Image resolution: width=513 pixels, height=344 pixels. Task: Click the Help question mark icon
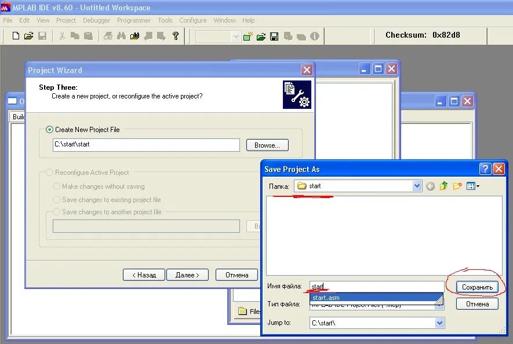coord(176,36)
